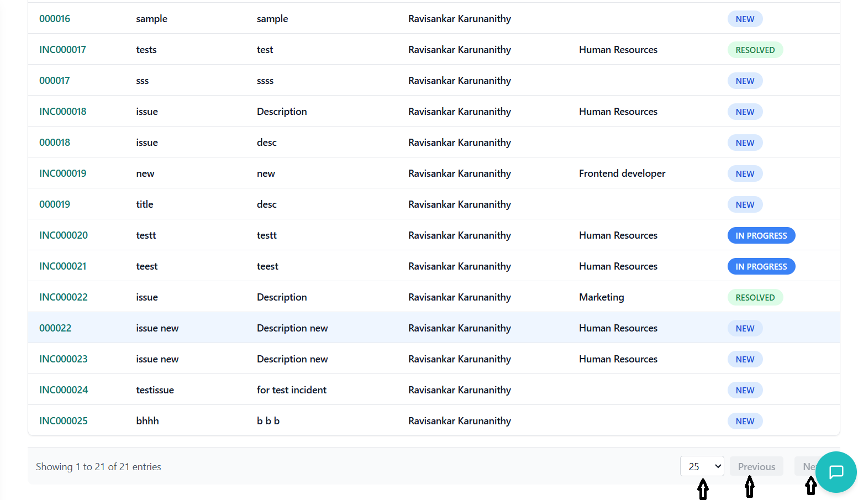Click the IN PROGRESS badge on INC000021 row

click(761, 266)
